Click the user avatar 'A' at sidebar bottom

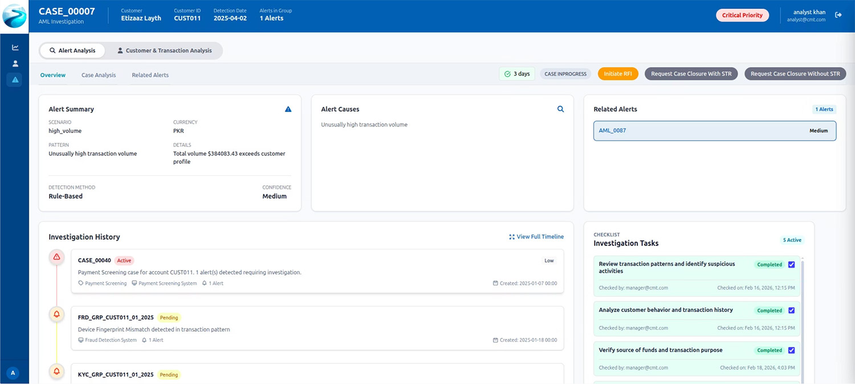tap(13, 373)
